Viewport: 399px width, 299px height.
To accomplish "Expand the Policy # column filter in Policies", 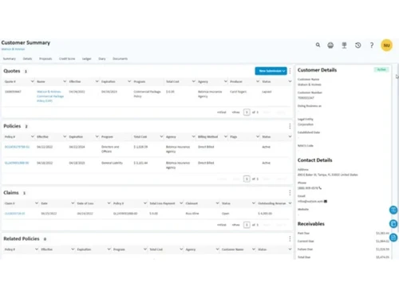I will 33,136.
